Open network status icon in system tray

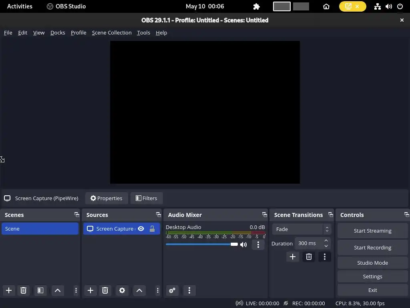[377, 6]
